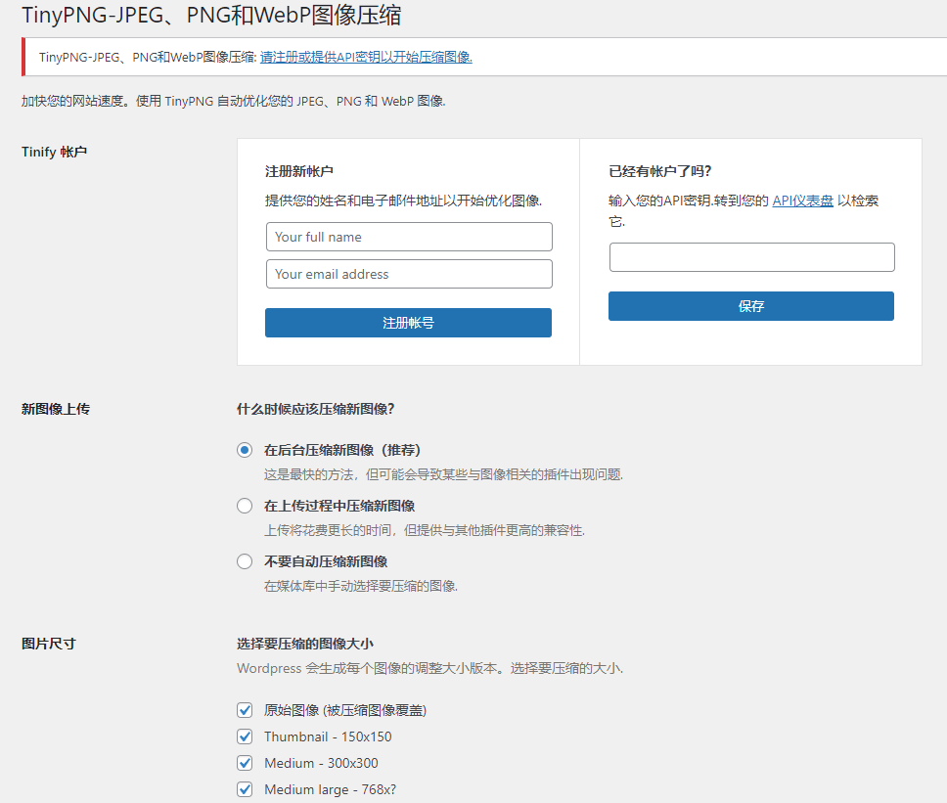Open the API仪表盘 link
This screenshot has width=947, height=803.
coord(802,201)
